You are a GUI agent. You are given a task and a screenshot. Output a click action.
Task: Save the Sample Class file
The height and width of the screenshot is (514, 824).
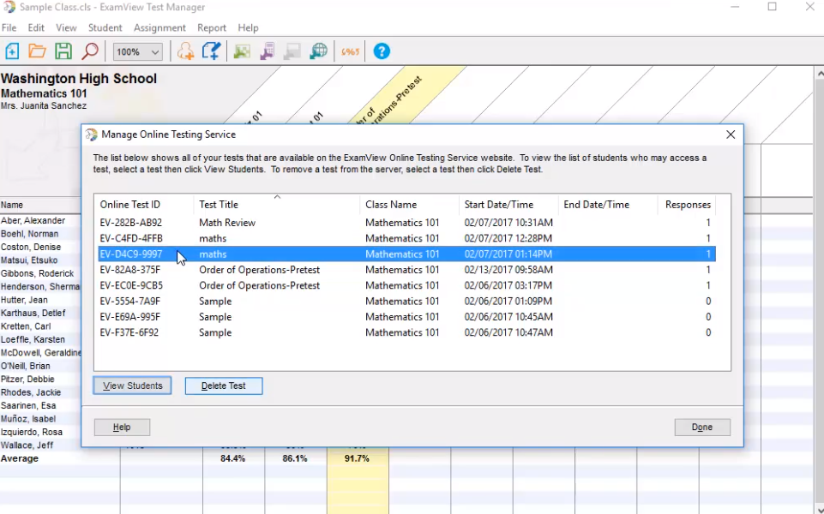click(63, 51)
